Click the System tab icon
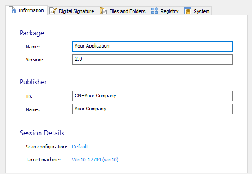The image size is (252, 174). [x=188, y=11]
